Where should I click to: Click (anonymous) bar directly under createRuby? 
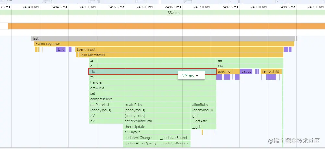click(157, 110)
